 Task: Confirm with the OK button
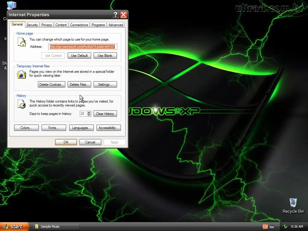66,142
